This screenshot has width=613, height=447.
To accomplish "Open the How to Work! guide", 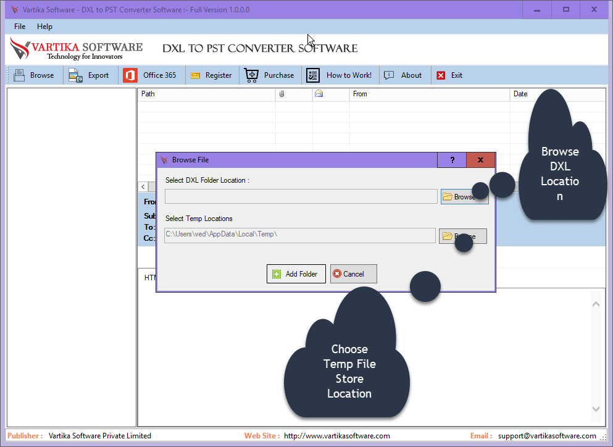I will coord(340,75).
